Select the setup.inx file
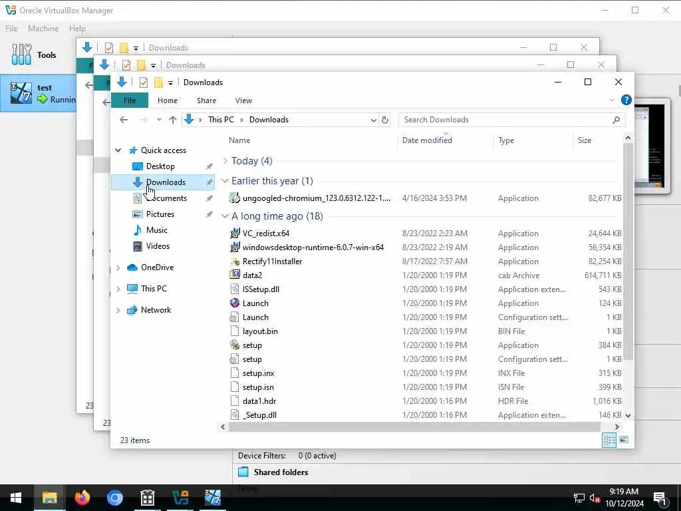 259,373
